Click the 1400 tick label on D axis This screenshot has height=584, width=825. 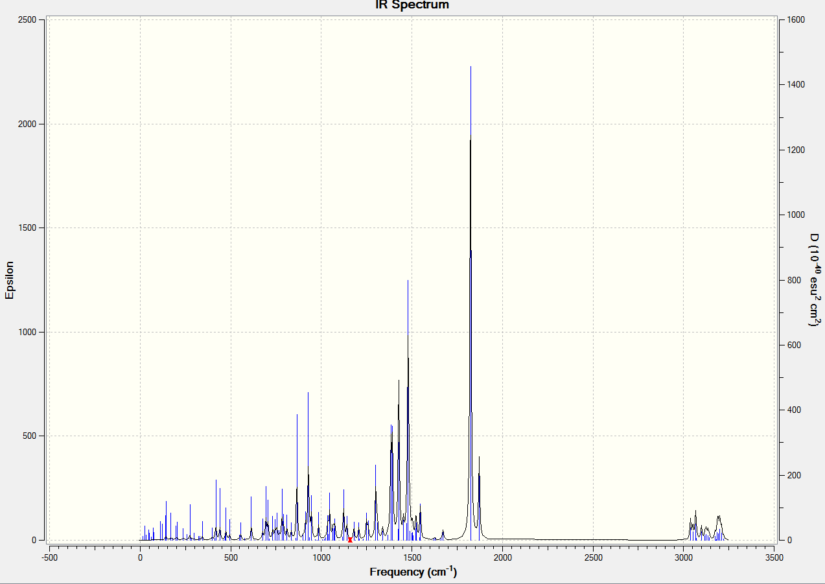[795, 85]
